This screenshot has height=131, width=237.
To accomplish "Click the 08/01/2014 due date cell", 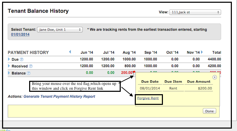I will tap(150, 88).
